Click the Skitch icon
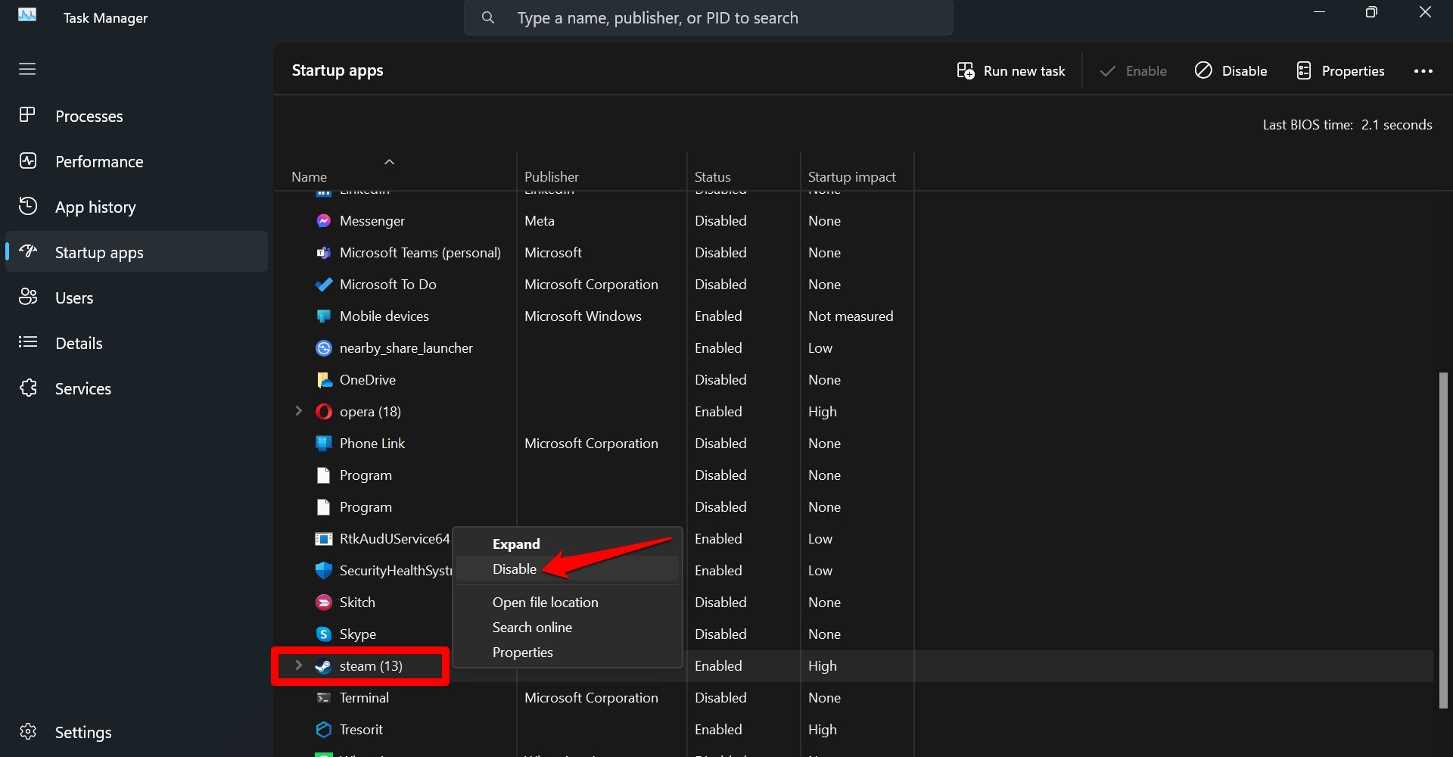Image resolution: width=1453 pixels, height=757 pixels. [x=323, y=603]
